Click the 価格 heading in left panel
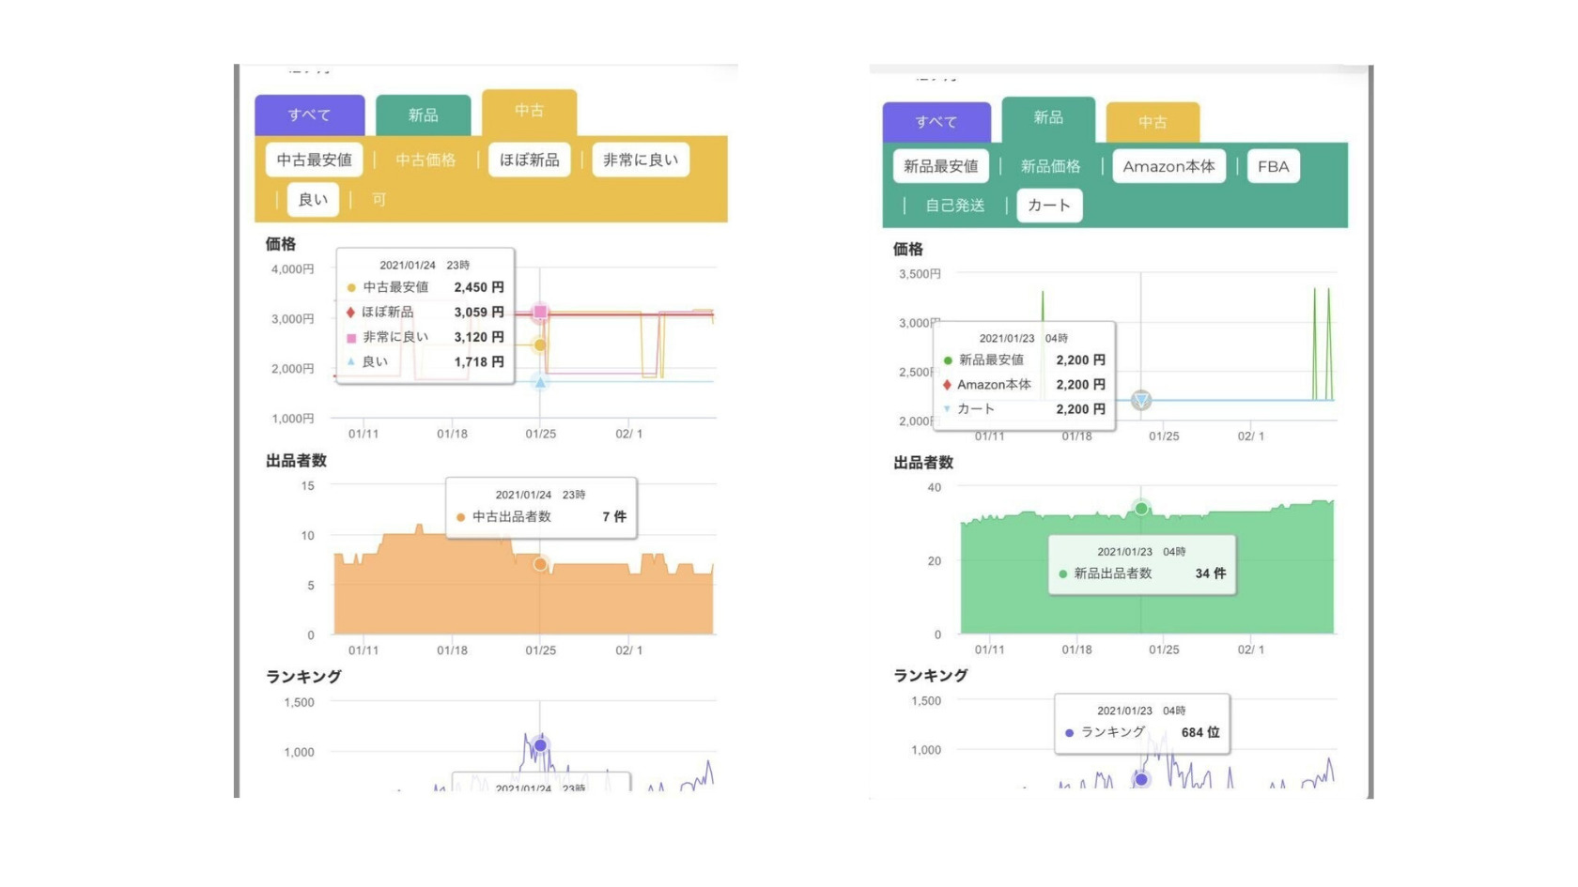 click(281, 244)
